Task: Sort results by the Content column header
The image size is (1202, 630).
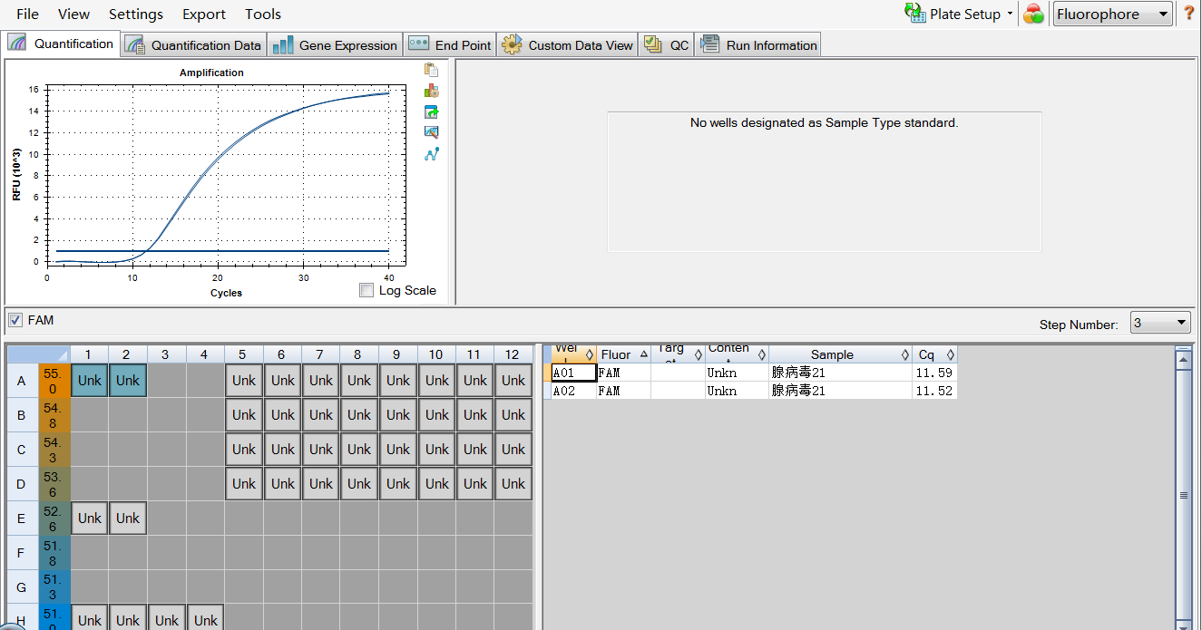Action: pos(737,354)
